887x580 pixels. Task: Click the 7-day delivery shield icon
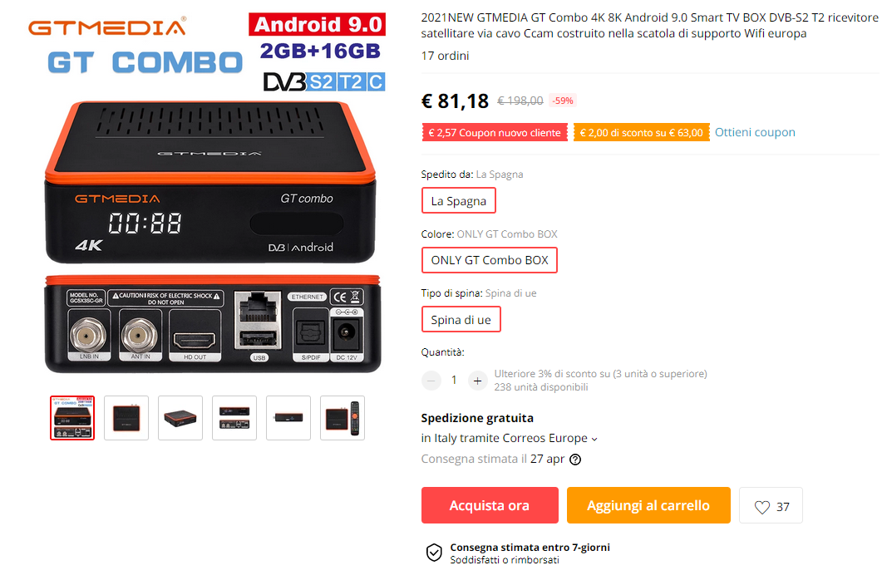coord(434,553)
